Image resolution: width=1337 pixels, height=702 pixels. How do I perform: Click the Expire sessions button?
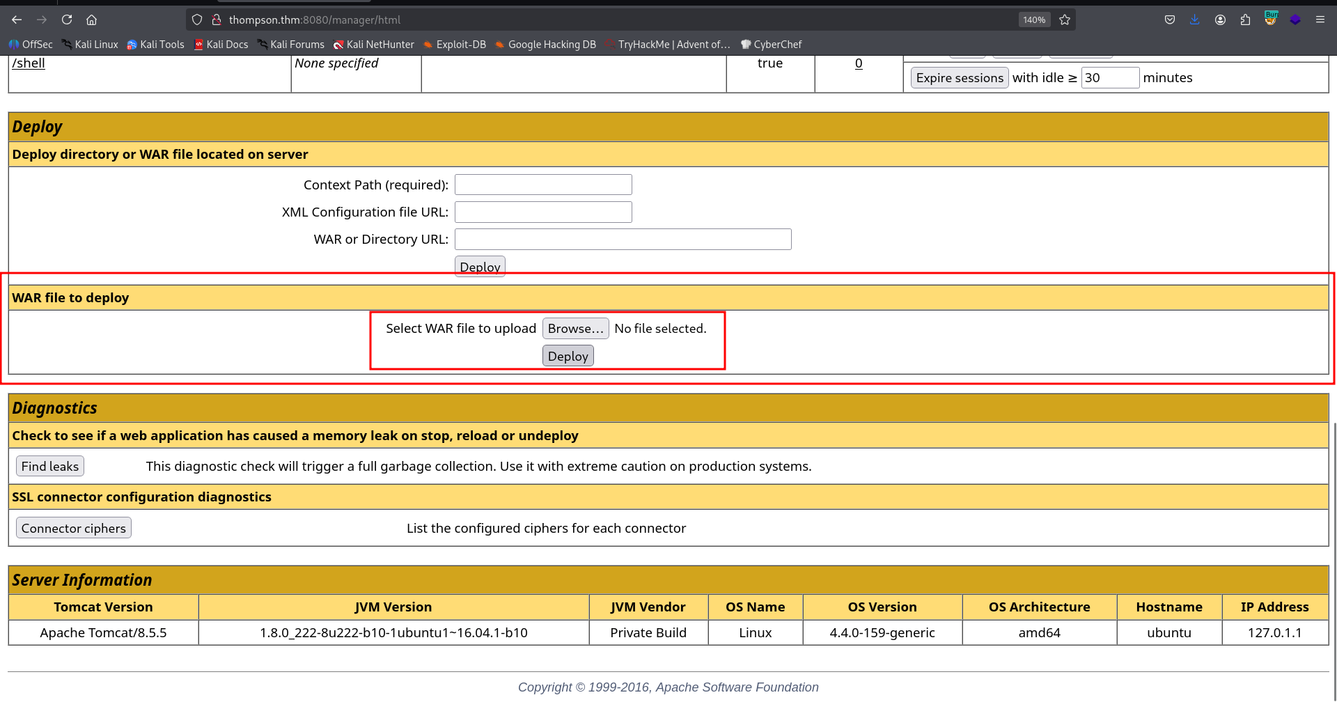click(959, 78)
